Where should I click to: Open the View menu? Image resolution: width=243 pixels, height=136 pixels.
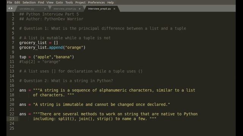tap(50, 3)
